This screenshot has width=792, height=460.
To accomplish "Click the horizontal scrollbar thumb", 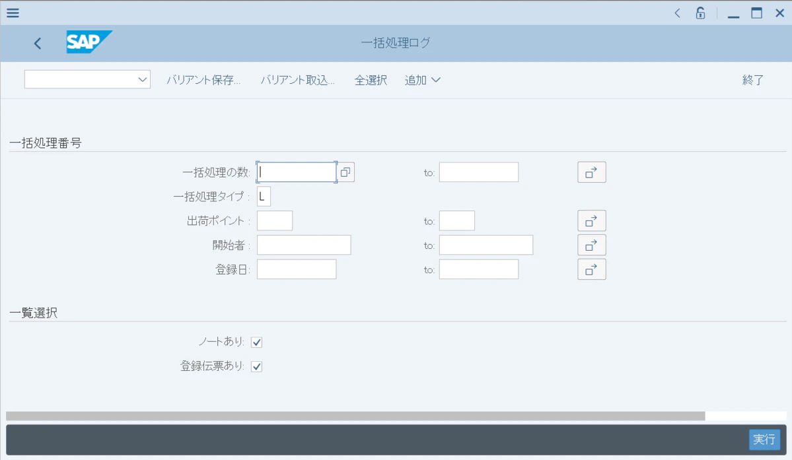I will (x=355, y=416).
